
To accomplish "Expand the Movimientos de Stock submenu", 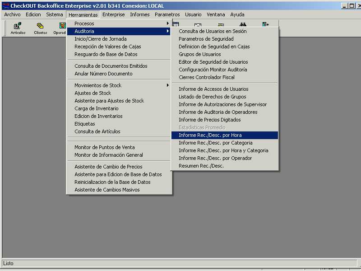I will pos(119,85).
